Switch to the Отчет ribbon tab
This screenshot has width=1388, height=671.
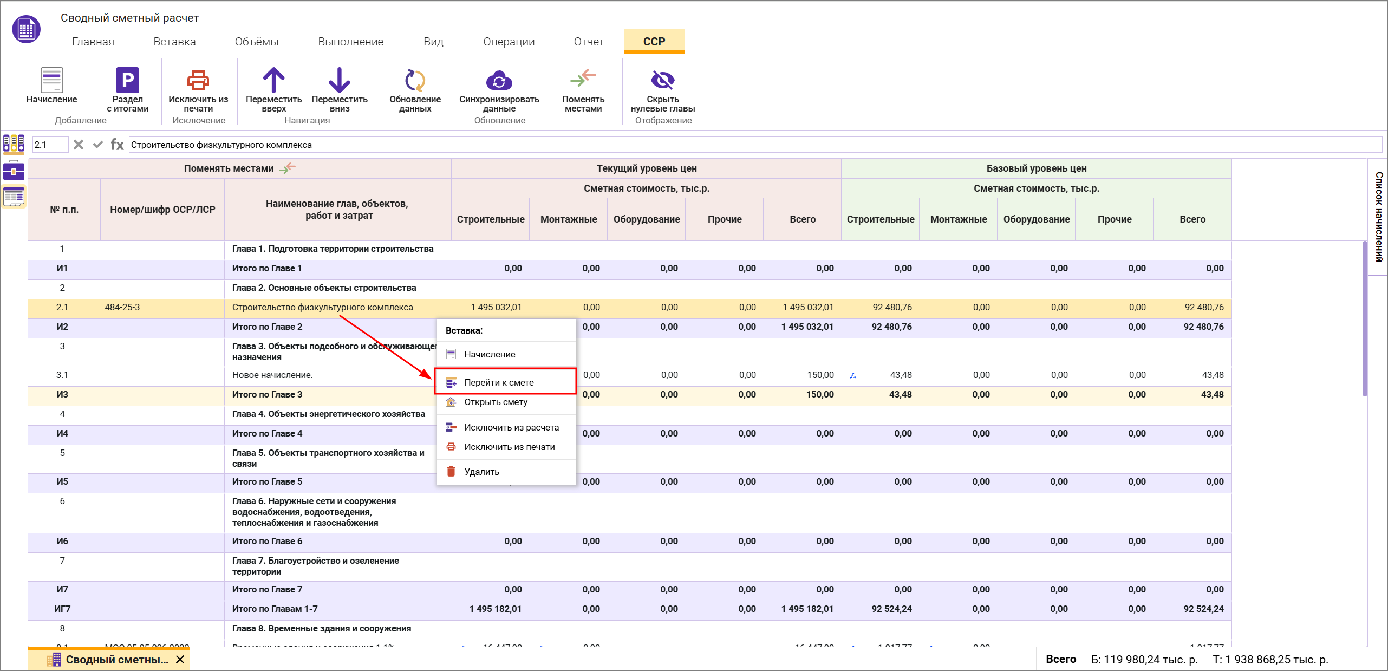pos(589,41)
